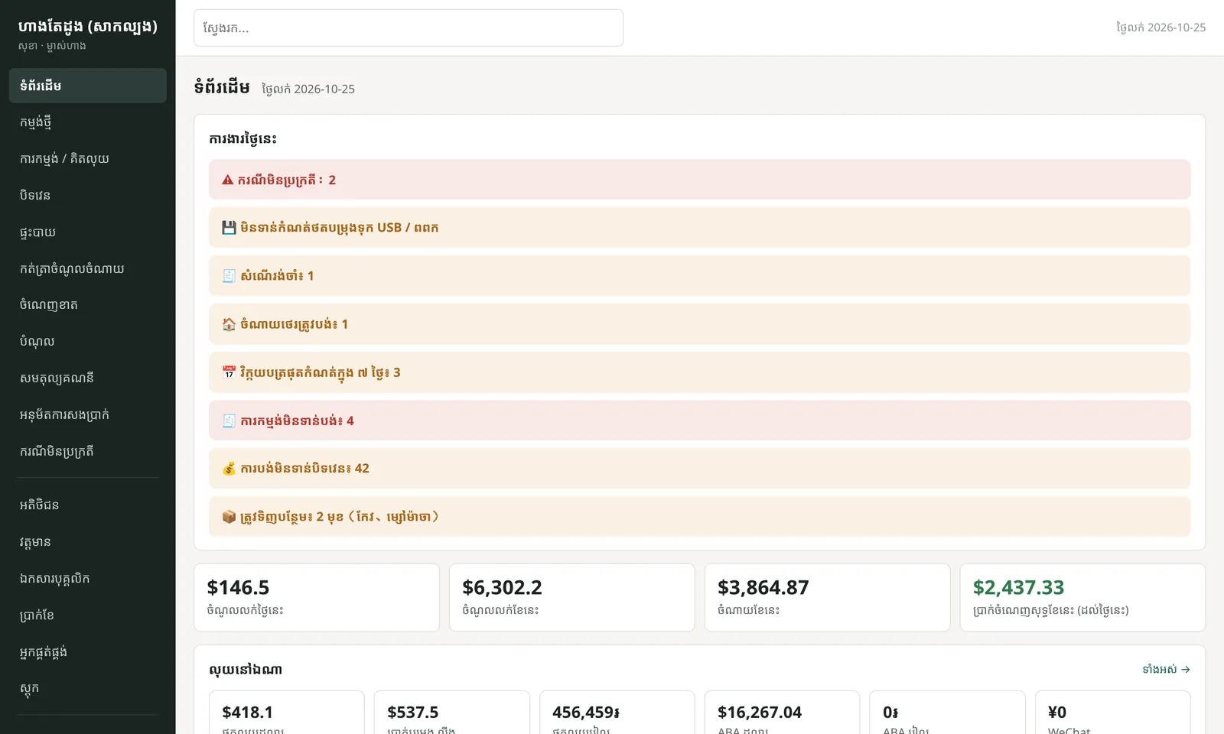Select ករណីមិនប្រក្រតី in the sidebar
1224x734 pixels.
tap(88, 452)
